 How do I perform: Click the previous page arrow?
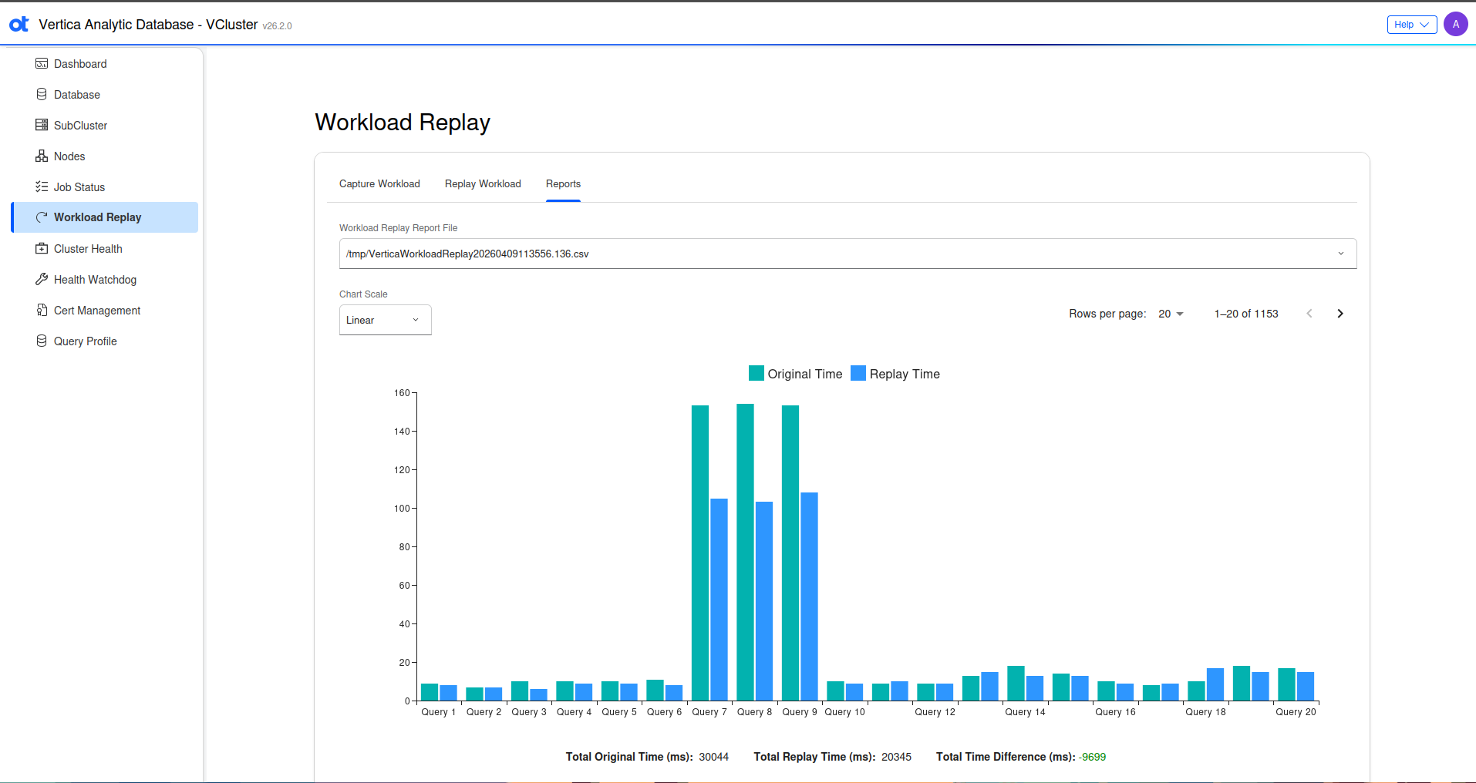[x=1309, y=314]
